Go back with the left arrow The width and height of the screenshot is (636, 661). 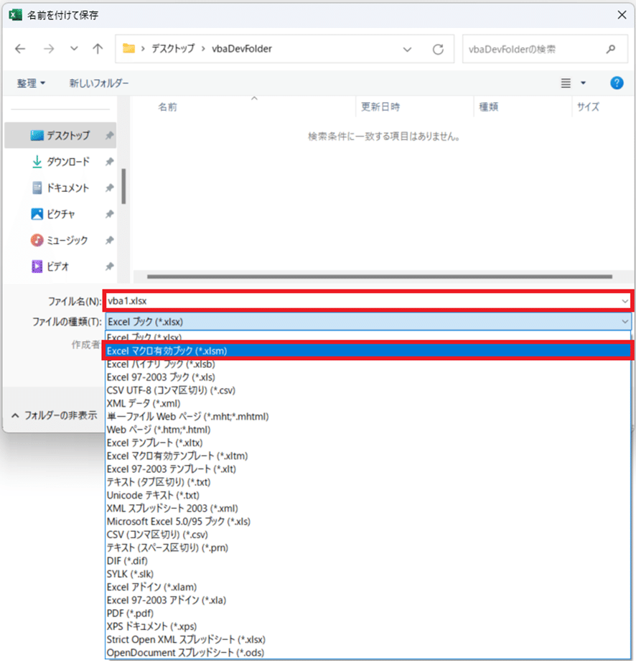click(20, 49)
